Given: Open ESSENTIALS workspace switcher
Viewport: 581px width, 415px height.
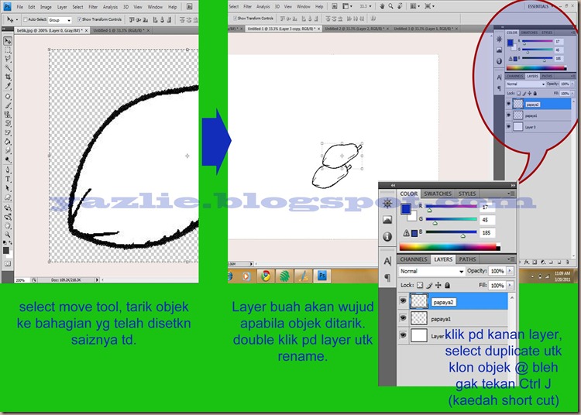Looking at the screenshot, I should tap(540, 6).
